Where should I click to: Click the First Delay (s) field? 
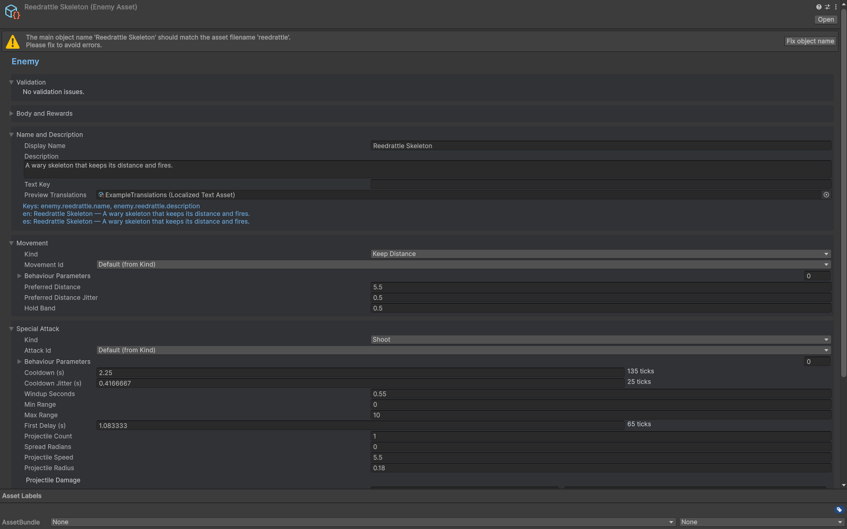pos(361,426)
